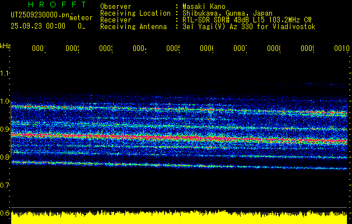352x224 pixels.
Task: Select 3el Yagi(V) Az 330 antenna text
Action: [x=249, y=27]
